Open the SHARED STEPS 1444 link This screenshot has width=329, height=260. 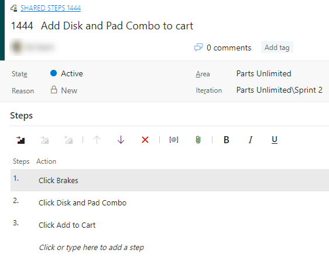point(50,8)
